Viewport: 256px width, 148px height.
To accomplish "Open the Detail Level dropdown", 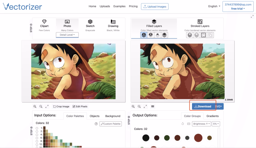I will click(67, 35).
